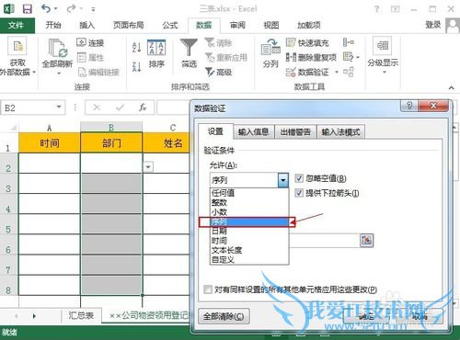Viewport: 460px width, 340px height.
Task: Select column B header
Action: (111, 128)
